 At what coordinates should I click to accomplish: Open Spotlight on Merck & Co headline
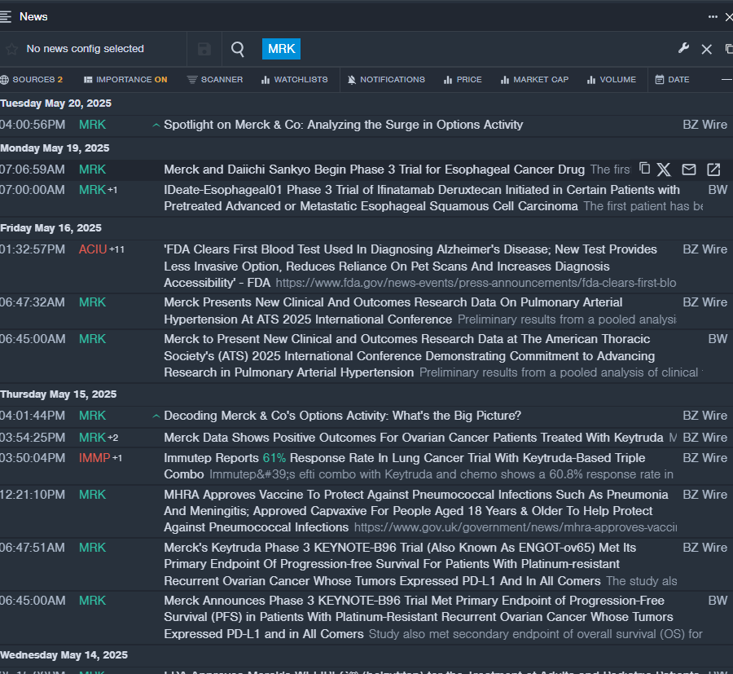click(x=344, y=125)
